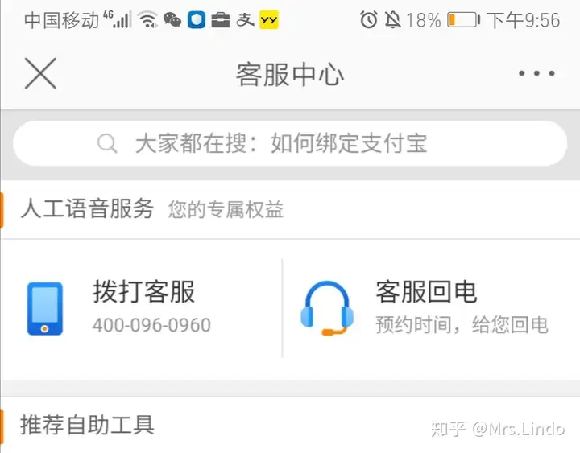Viewport: 580px width, 453px height.
Task: Tap the yellow YY status bar icon
Action: pos(269,19)
